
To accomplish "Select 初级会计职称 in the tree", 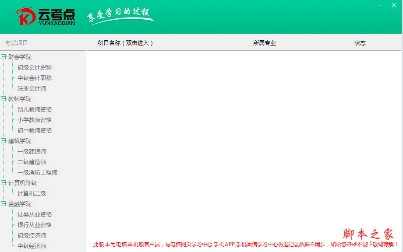I will pyautogui.click(x=35, y=67).
